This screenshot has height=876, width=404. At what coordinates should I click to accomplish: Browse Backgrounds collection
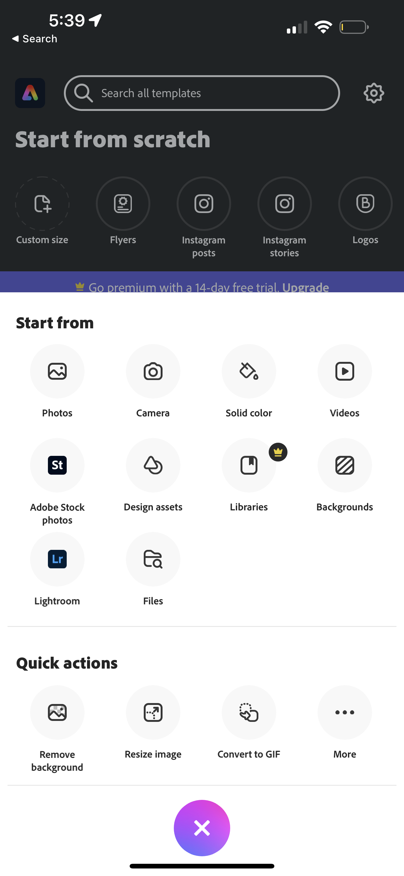click(344, 465)
